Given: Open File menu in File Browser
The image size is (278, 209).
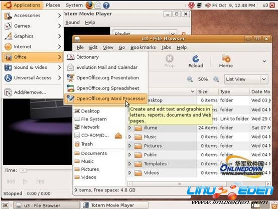Looking at the screenshot, I should click(80, 47).
